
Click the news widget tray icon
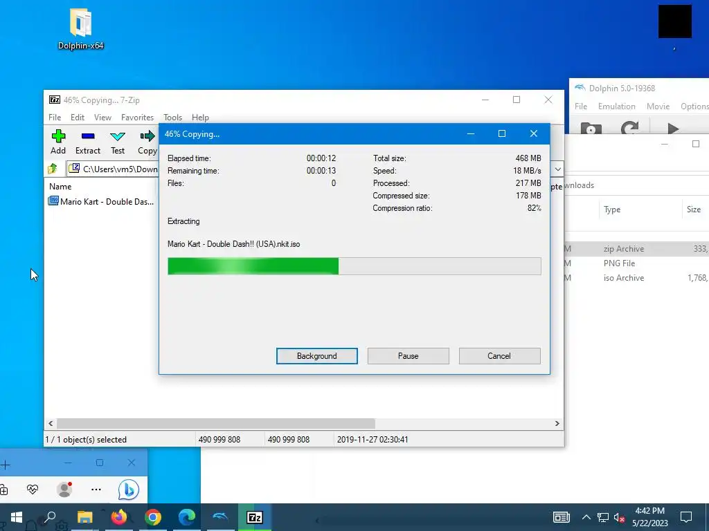tap(561, 517)
